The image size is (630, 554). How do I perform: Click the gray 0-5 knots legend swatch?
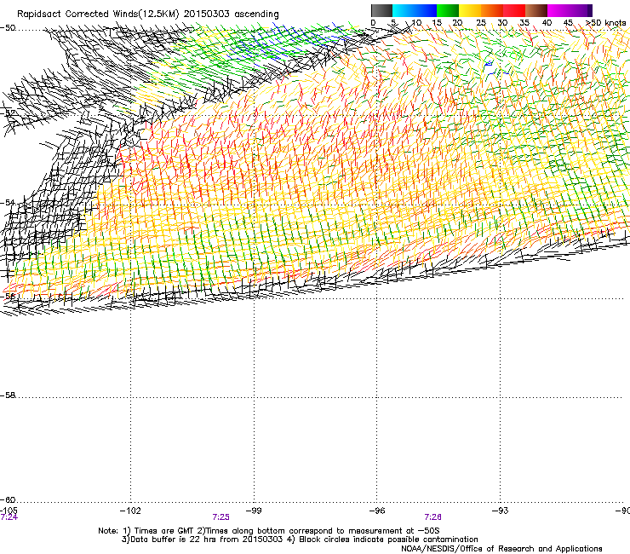click(x=382, y=10)
